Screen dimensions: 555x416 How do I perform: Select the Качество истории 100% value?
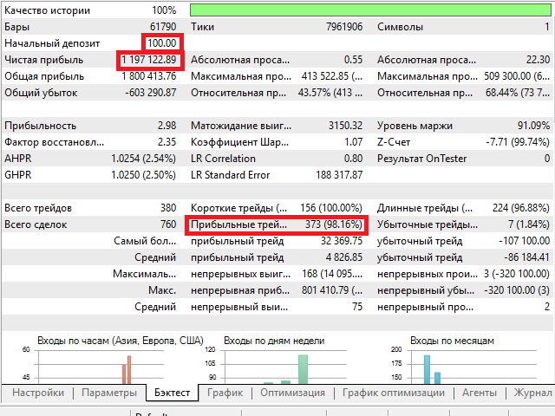click(x=164, y=10)
